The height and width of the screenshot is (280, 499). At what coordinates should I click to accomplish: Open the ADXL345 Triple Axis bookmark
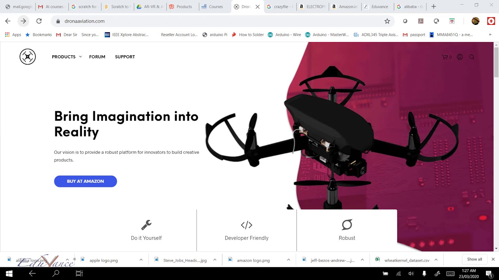376,35
